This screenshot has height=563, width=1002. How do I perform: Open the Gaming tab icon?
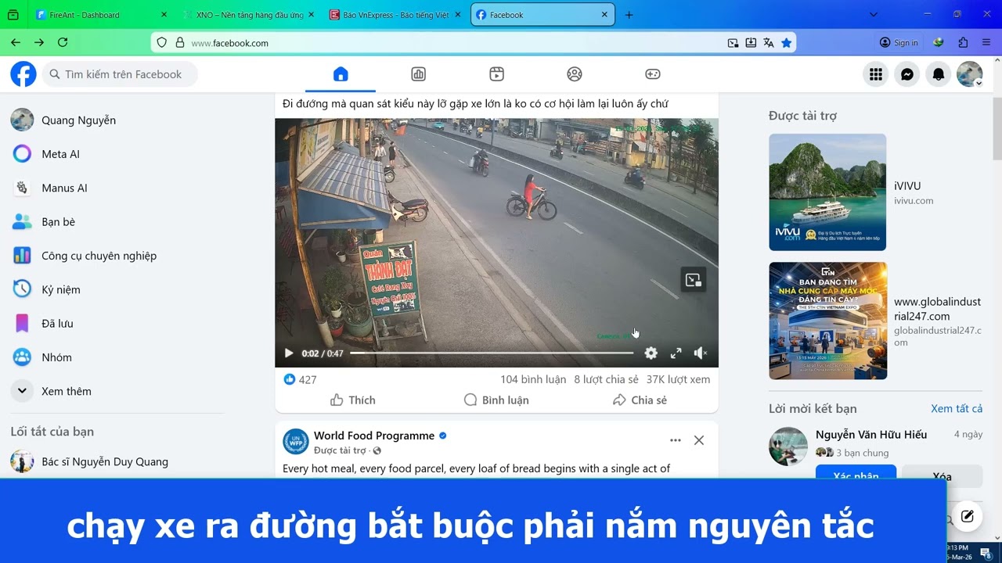pos(653,74)
